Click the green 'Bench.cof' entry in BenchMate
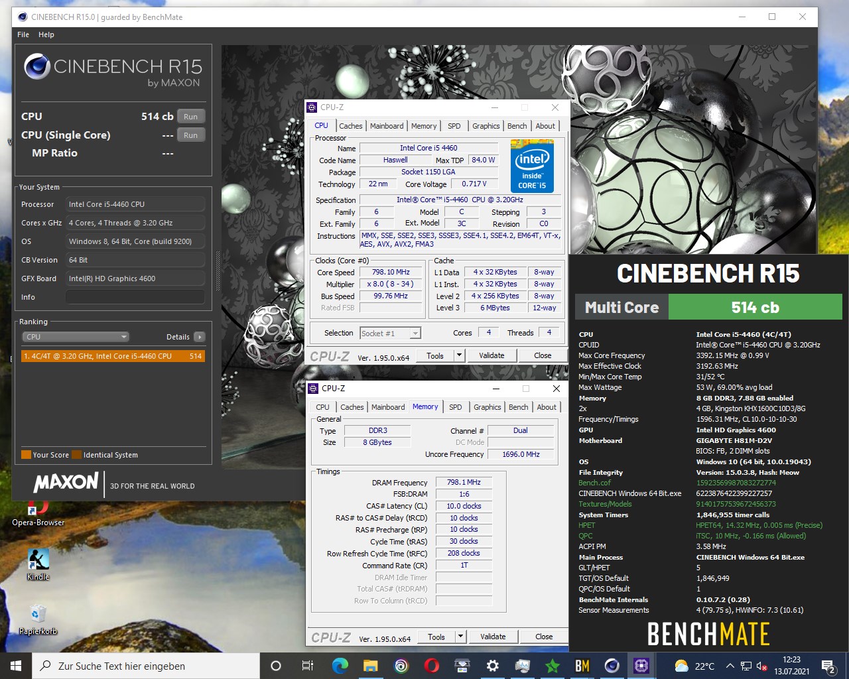Viewport: 849px width, 679px height. click(595, 483)
